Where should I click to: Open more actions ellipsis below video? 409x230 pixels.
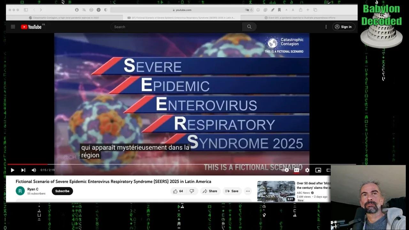[248, 191]
